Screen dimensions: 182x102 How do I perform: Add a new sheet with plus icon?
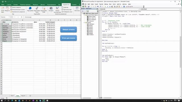tap(30, 96)
